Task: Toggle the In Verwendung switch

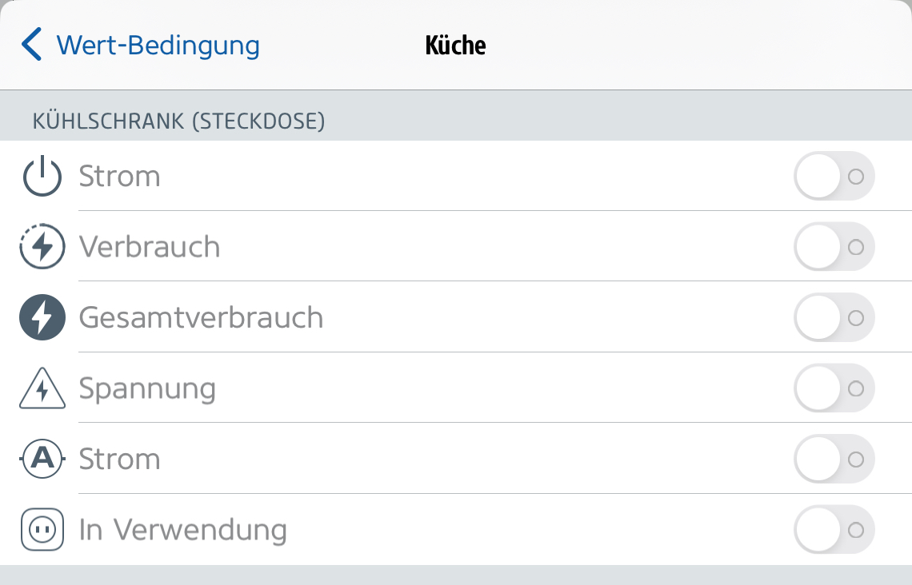Action: [834, 529]
